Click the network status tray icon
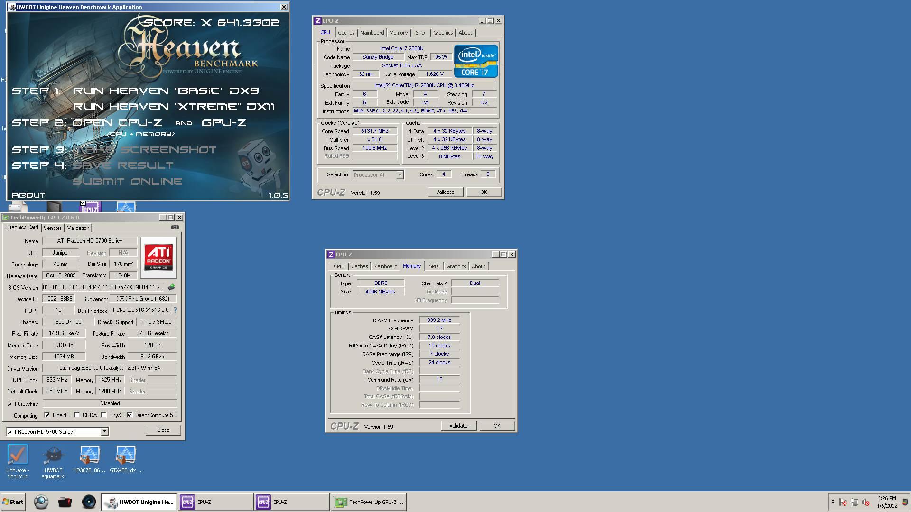Image resolution: width=911 pixels, height=512 pixels. click(x=855, y=502)
